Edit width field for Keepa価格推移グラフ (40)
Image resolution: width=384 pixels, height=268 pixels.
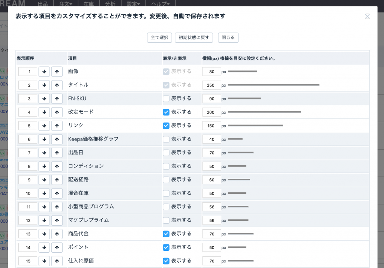tap(212, 139)
